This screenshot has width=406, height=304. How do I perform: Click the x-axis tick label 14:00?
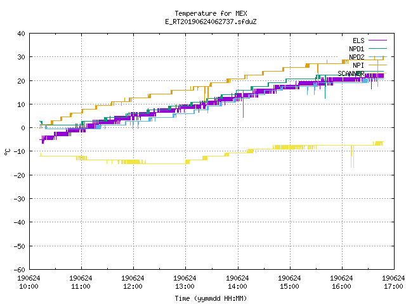(237, 286)
